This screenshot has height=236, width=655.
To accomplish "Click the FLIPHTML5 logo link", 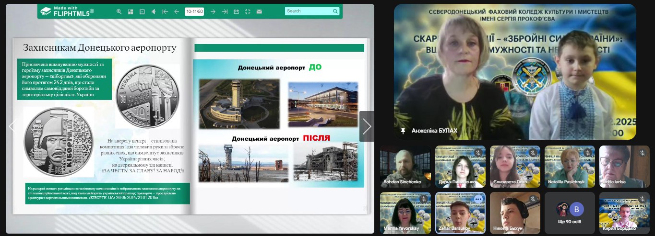I will [x=67, y=11].
